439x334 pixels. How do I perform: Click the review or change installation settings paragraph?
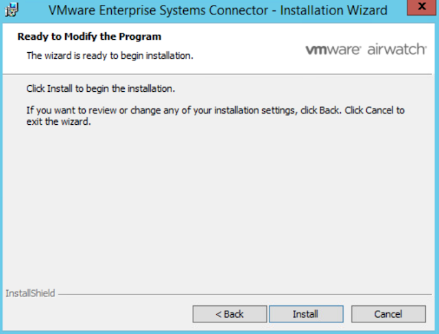pos(215,116)
